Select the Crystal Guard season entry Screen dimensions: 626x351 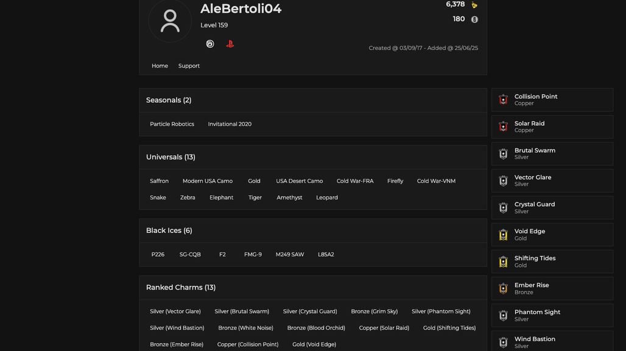pyautogui.click(x=552, y=207)
